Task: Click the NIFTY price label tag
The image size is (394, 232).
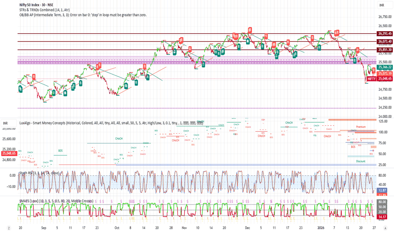Action: click(372, 79)
